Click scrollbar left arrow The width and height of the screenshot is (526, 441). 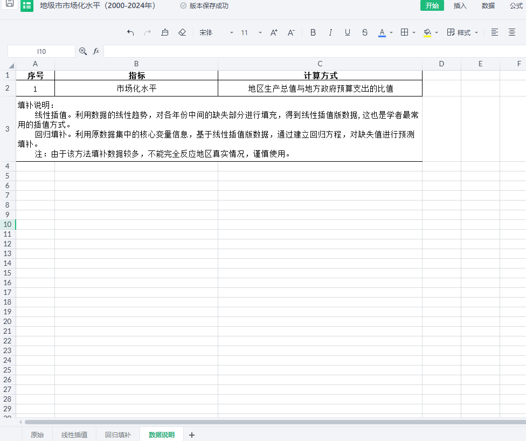coord(20,422)
